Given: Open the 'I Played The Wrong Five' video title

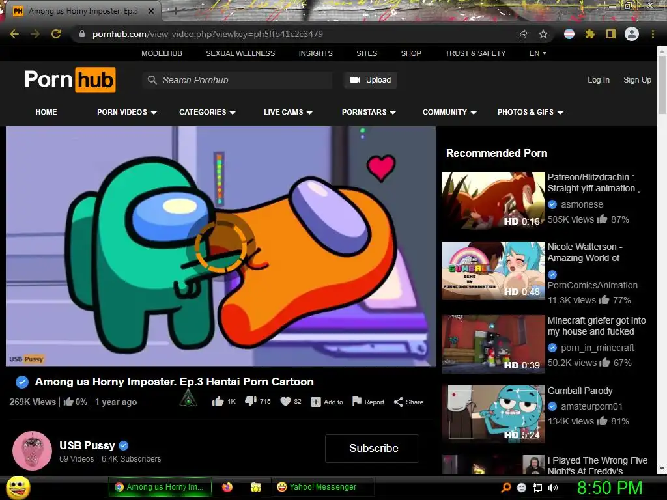Looking at the screenshot, I should pos(597,465).
